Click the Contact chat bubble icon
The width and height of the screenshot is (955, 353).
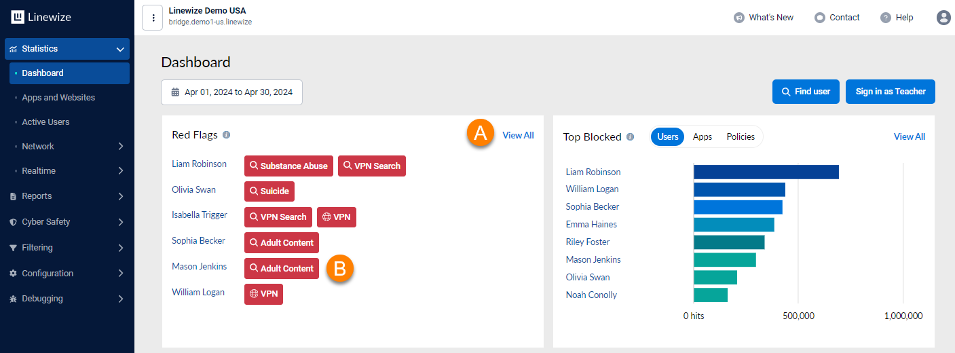(820, 18)
